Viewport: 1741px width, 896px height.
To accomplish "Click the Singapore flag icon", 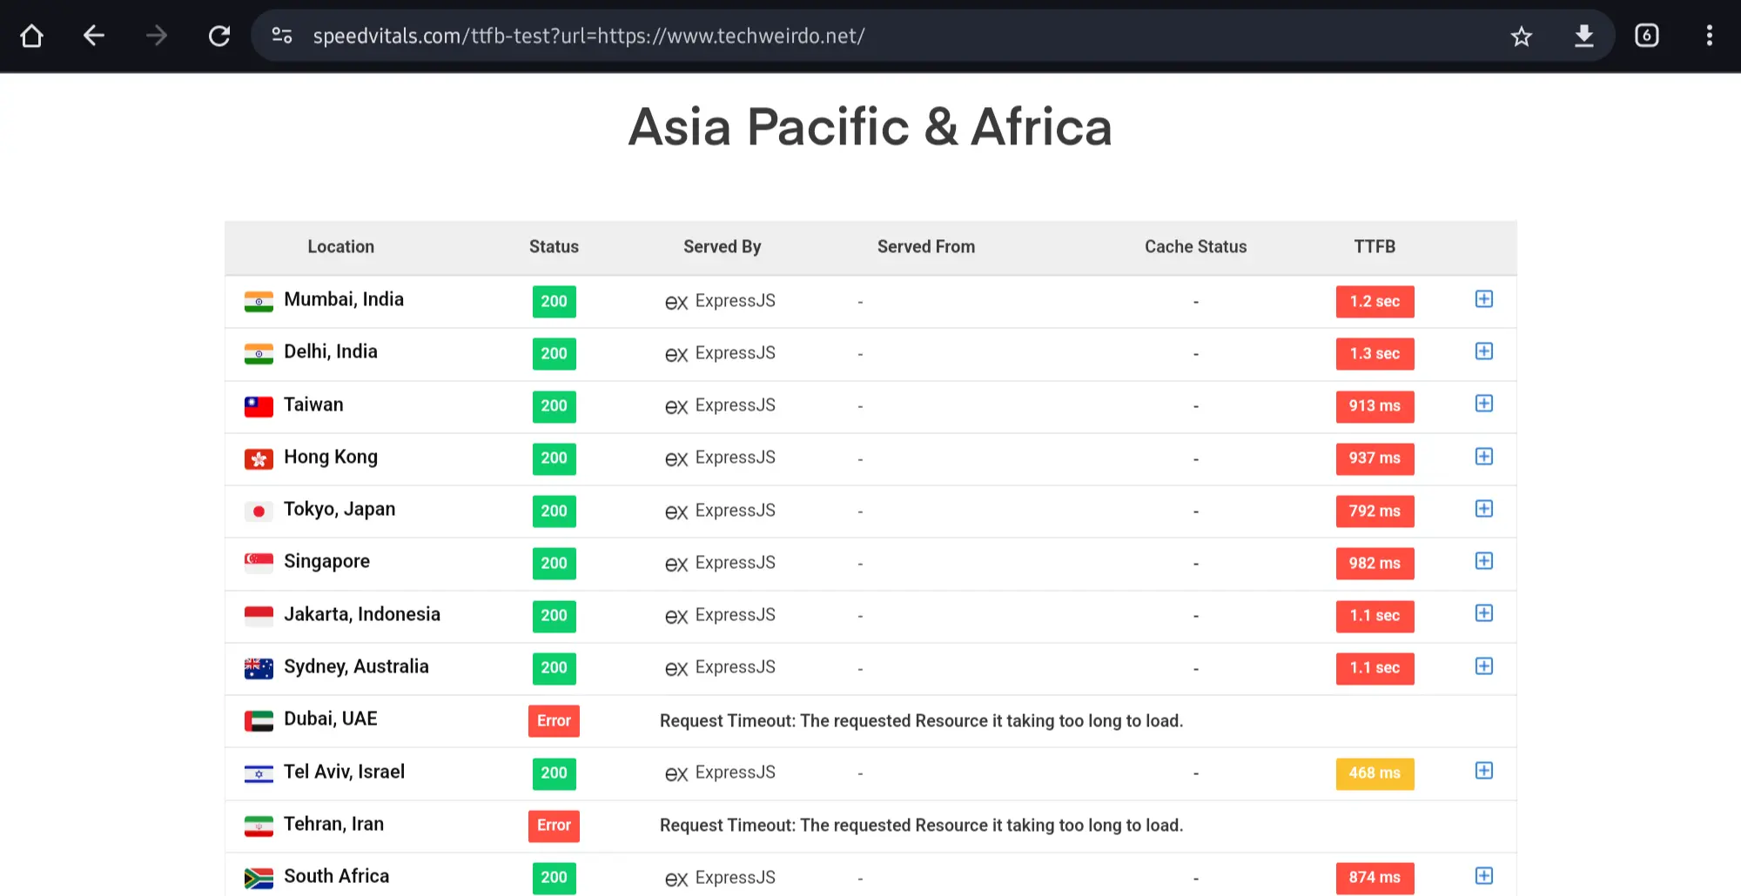I will [x=259, y=564].
